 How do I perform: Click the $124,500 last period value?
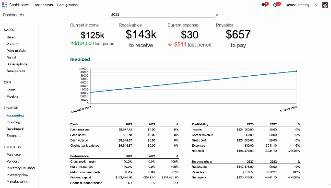[84, 44]
